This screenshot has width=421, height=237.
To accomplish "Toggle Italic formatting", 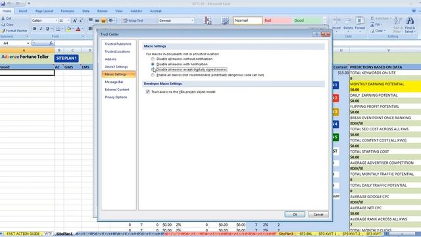I will pyautogui.click(x=41, y=29).
